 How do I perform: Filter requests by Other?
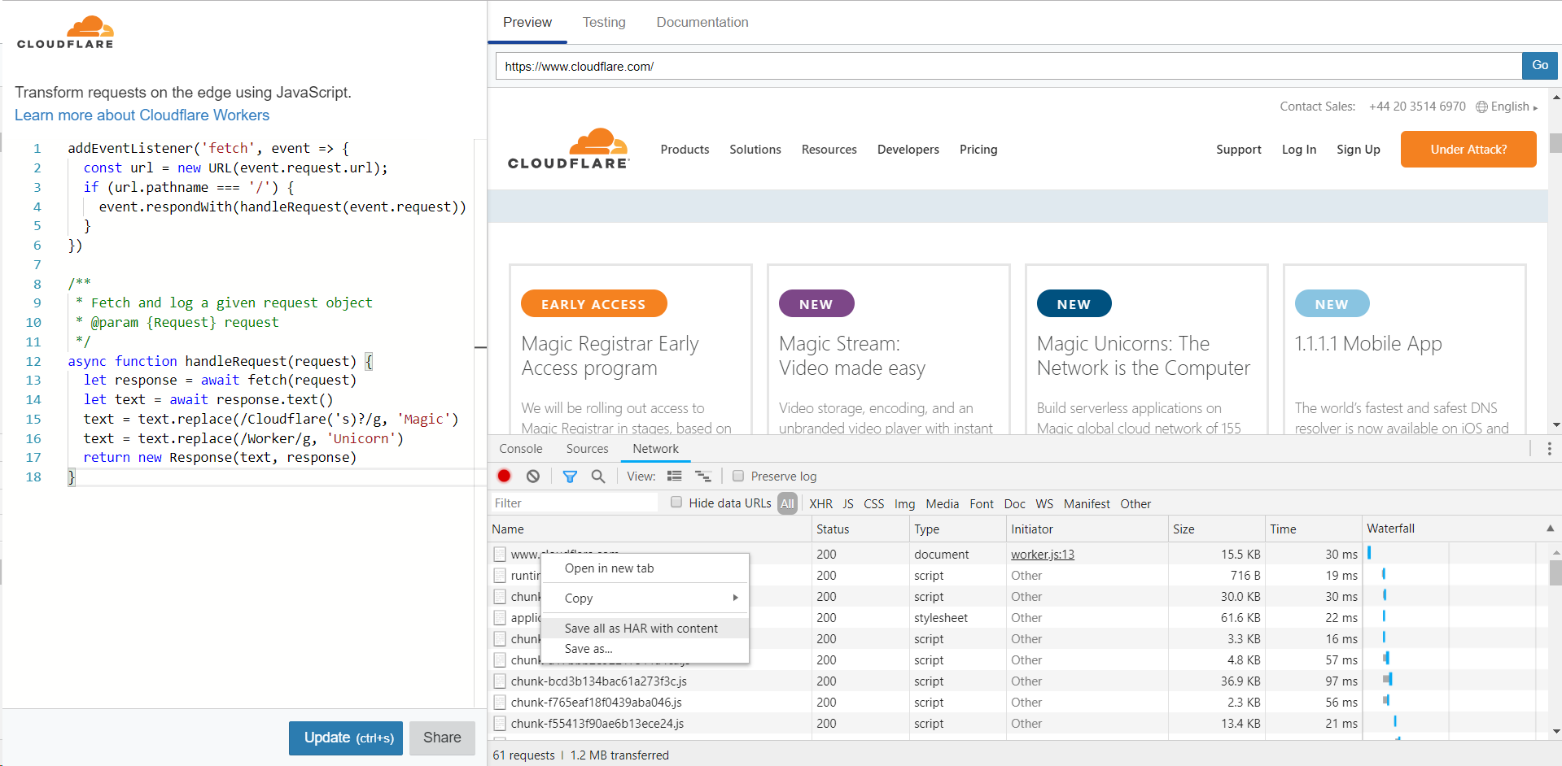click(x=1135, y=504)
